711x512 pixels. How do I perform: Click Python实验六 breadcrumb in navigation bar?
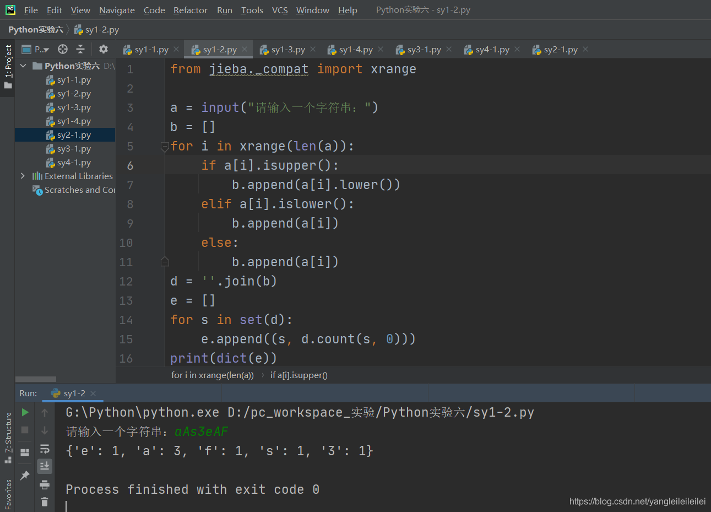[36, 30]
